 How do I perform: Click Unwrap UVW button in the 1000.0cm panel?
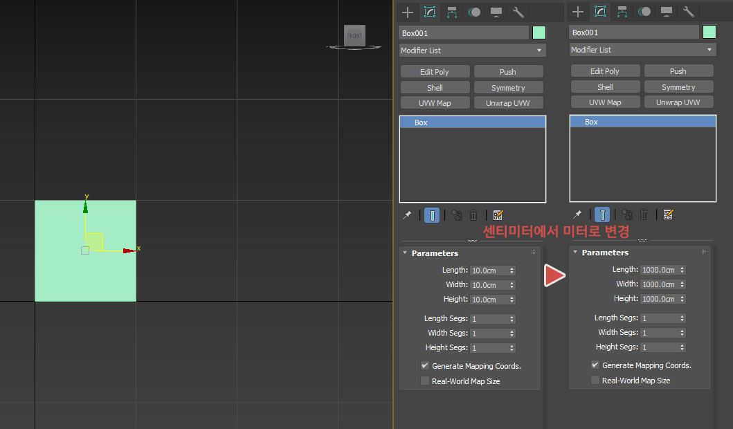tap(678, 102)
